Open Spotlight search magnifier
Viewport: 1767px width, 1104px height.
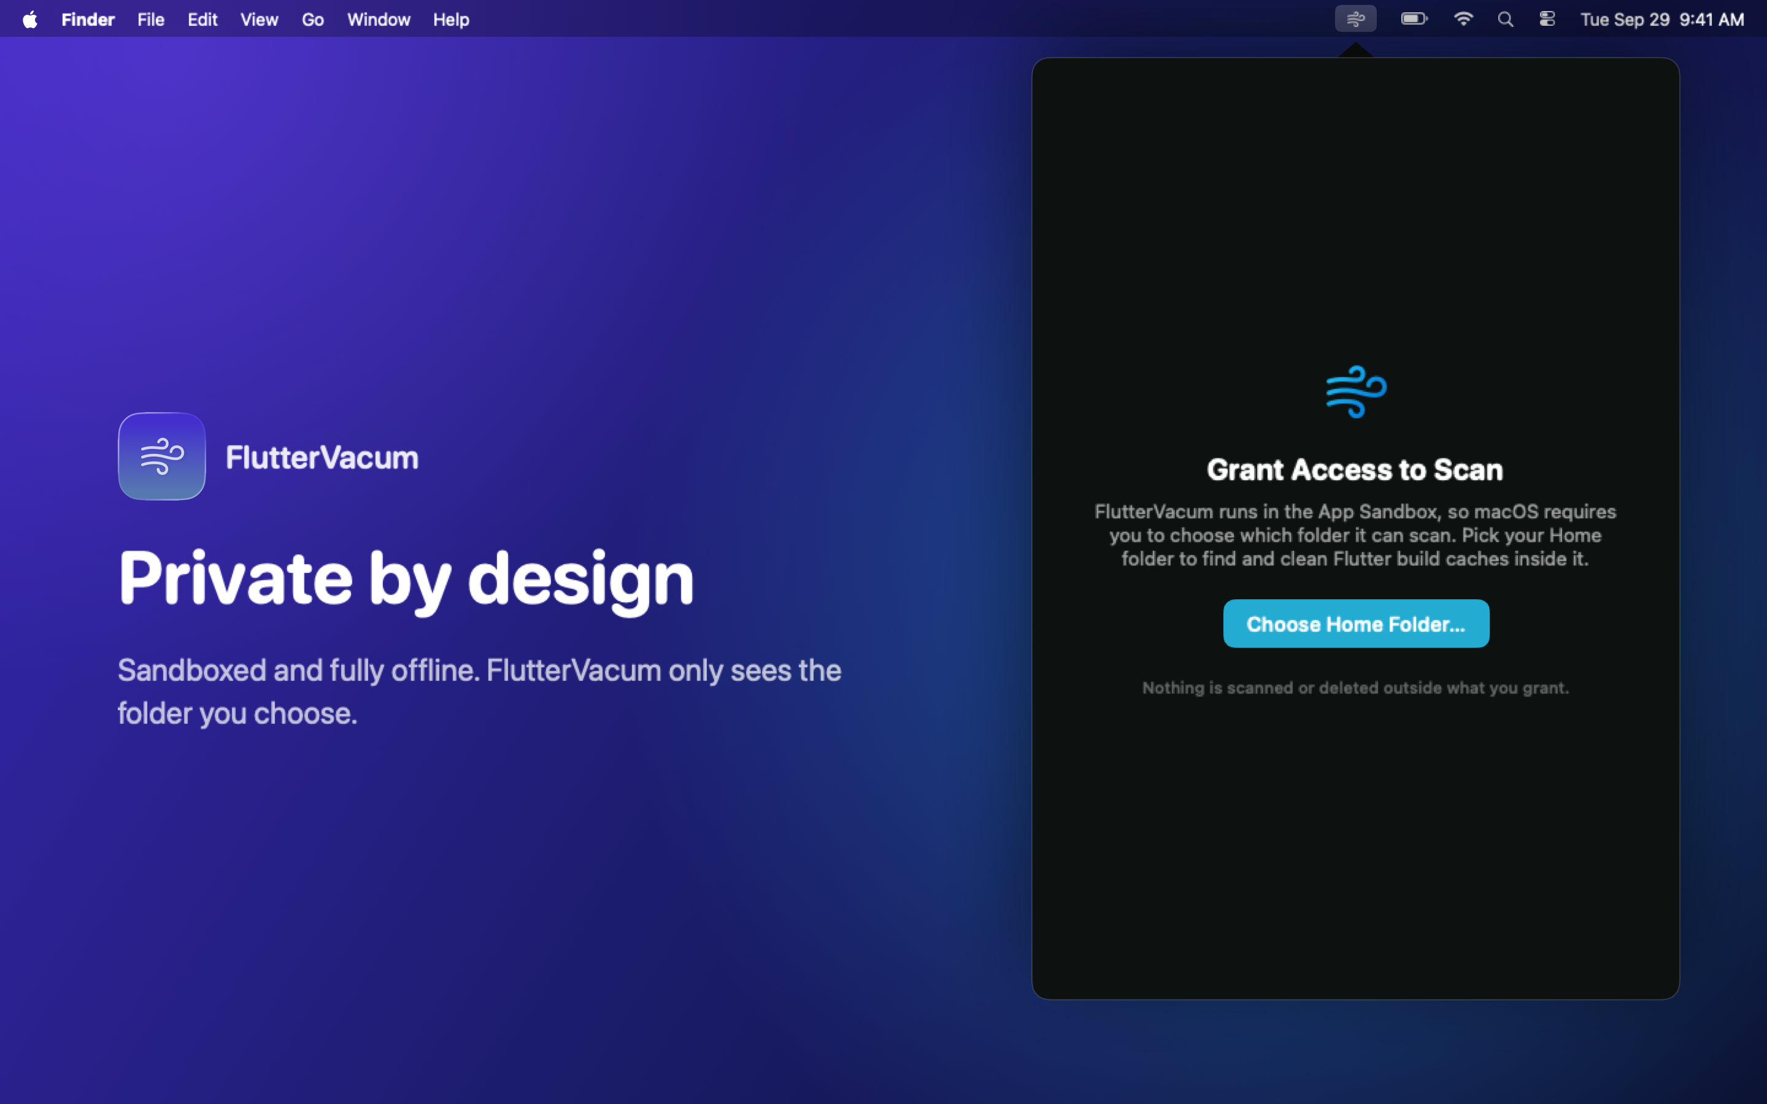click(x=1505, y=20)
